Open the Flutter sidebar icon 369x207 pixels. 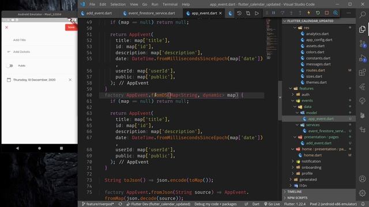coord(363,87)
